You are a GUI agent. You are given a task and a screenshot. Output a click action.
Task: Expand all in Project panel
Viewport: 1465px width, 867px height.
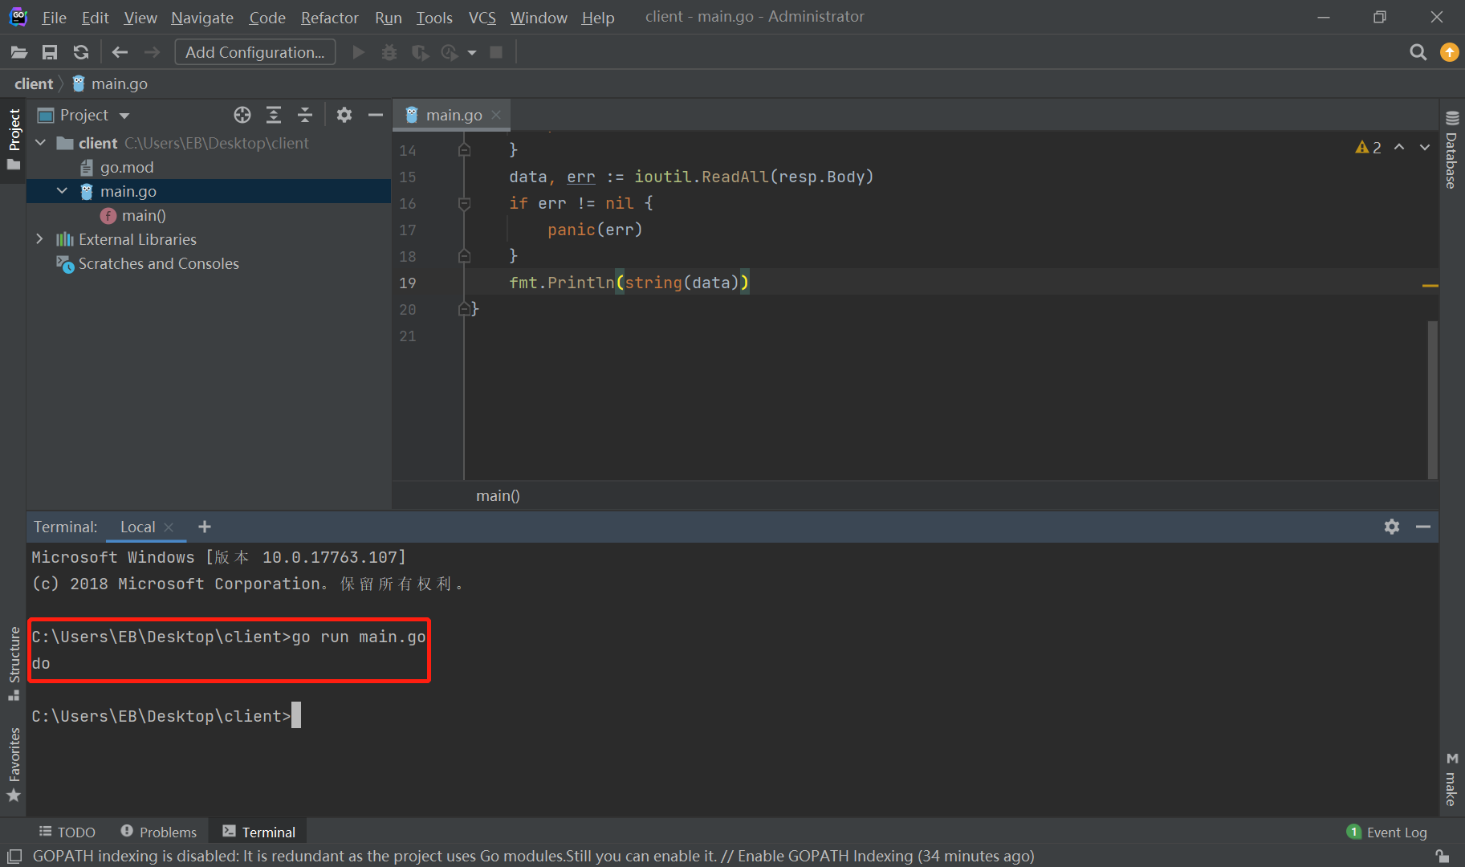coord(274,115)
